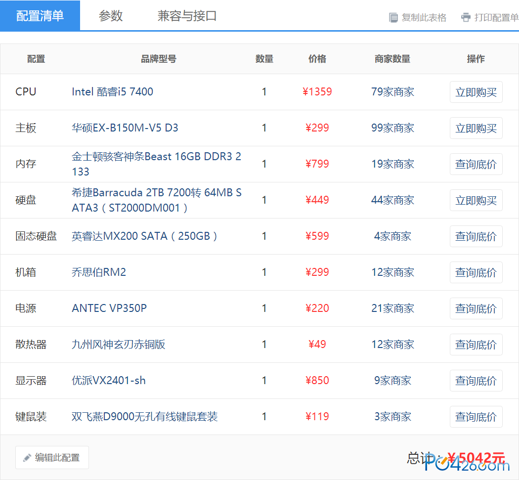The height and width of the screenshot is (480, 519).
Task: Open 金士顿骇客神条Beast 16GB link
Action: [x=157, y=164]
